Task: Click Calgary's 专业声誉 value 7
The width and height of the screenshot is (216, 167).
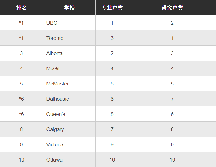Action: (x=112, y=129)
